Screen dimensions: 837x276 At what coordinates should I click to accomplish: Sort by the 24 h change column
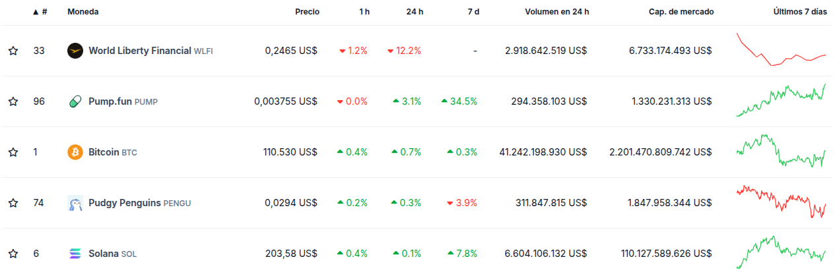click(x=415, y=12)
